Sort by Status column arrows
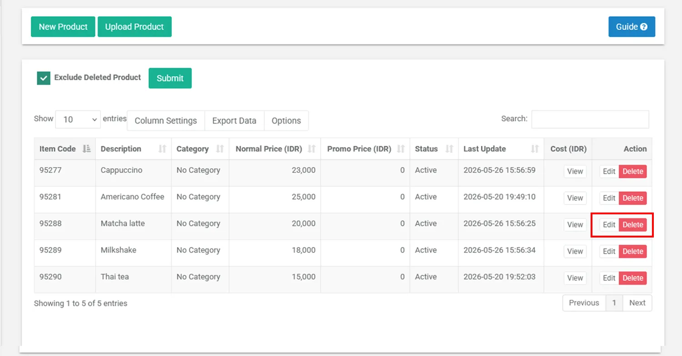 [x=449, y=149]
